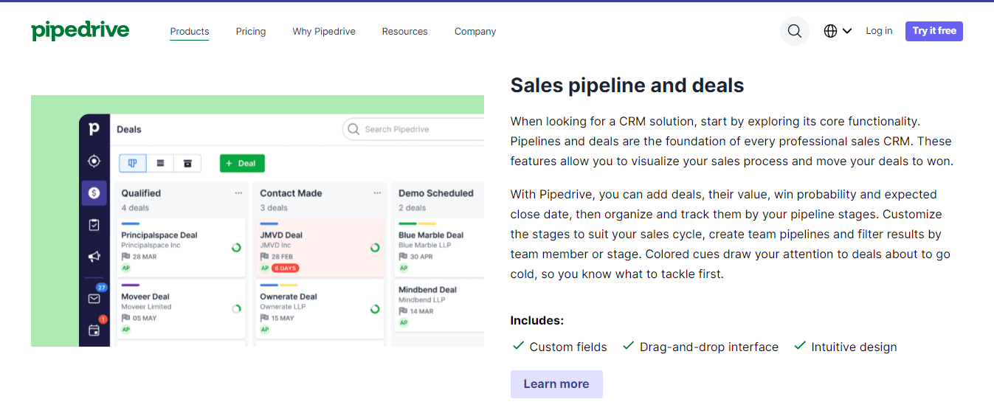Viewport: 994px width, 416px height.
Task: Open the Moveer Deal card
Action: (x=182, y=309)
